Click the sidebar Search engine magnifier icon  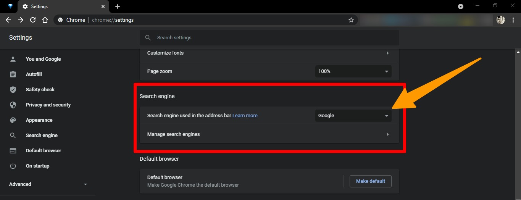[x=13, y=135]
